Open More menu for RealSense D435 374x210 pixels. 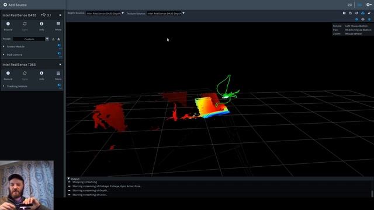[58, 24]
